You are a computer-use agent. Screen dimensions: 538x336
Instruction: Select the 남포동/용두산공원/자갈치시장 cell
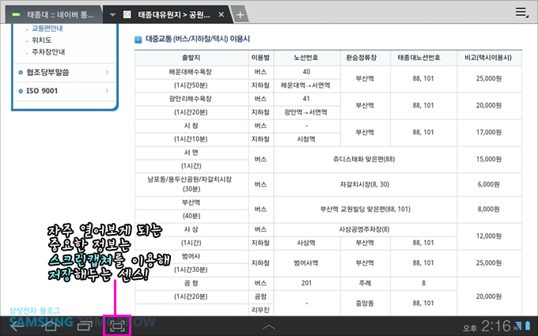(191, 184)
